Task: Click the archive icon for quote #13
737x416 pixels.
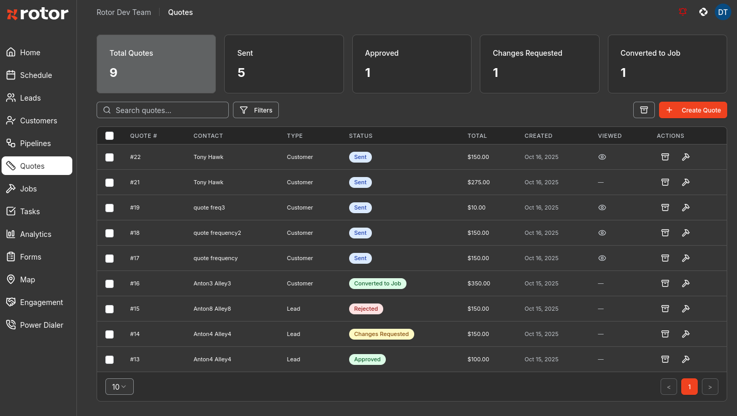Action: pos(665,359)
